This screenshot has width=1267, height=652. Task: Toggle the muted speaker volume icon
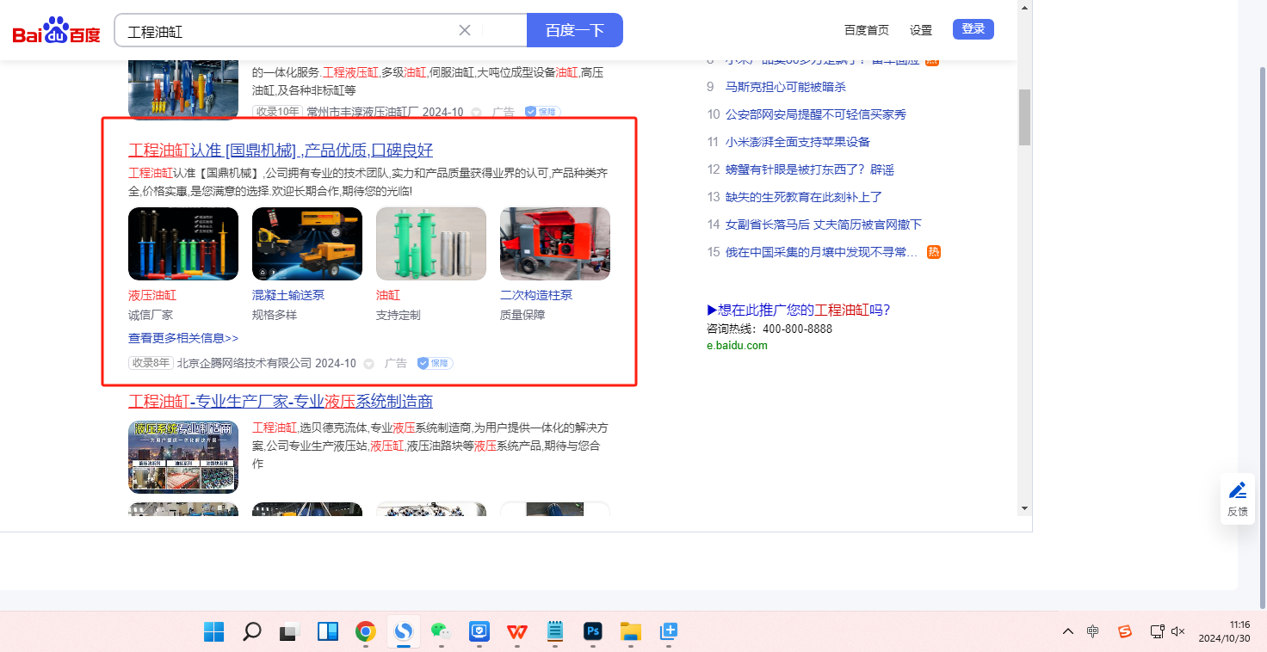1178,632
